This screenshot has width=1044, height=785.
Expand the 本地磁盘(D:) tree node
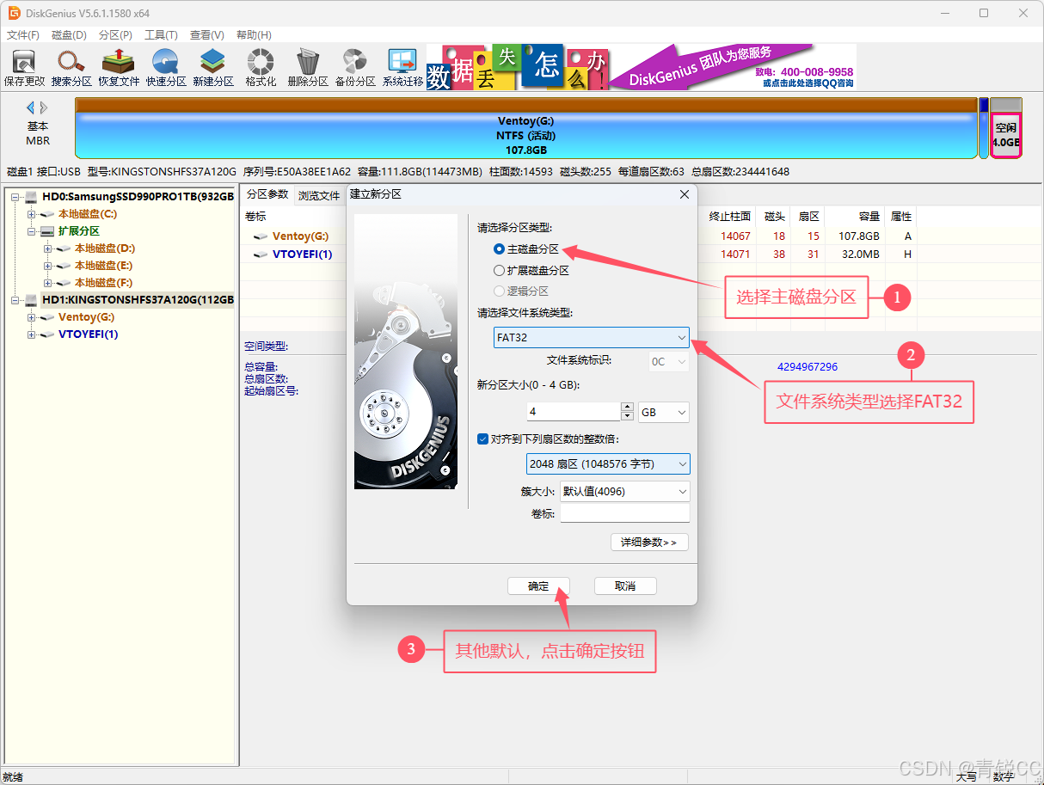[48, 248]
